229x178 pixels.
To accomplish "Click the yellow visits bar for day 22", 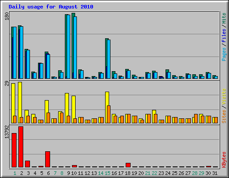I will click(x=154, y=117).
